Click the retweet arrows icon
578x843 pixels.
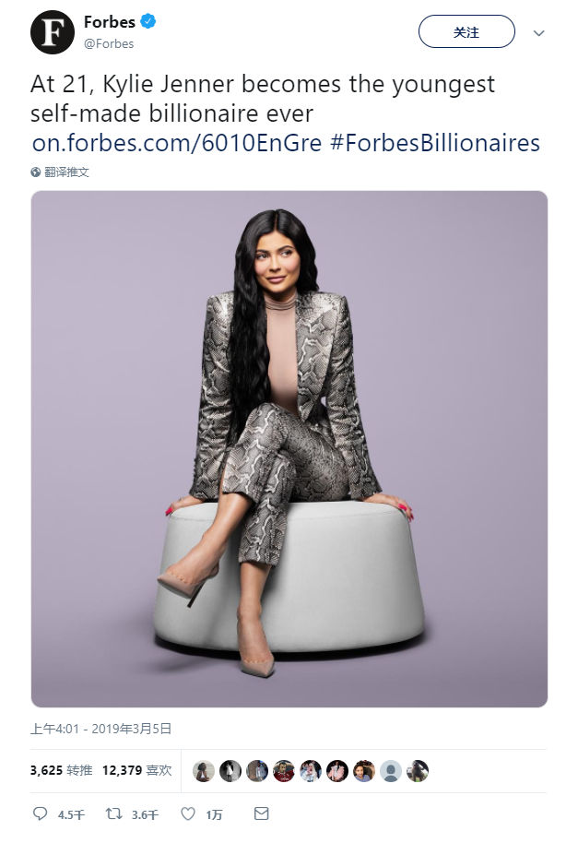pos(113,813)
